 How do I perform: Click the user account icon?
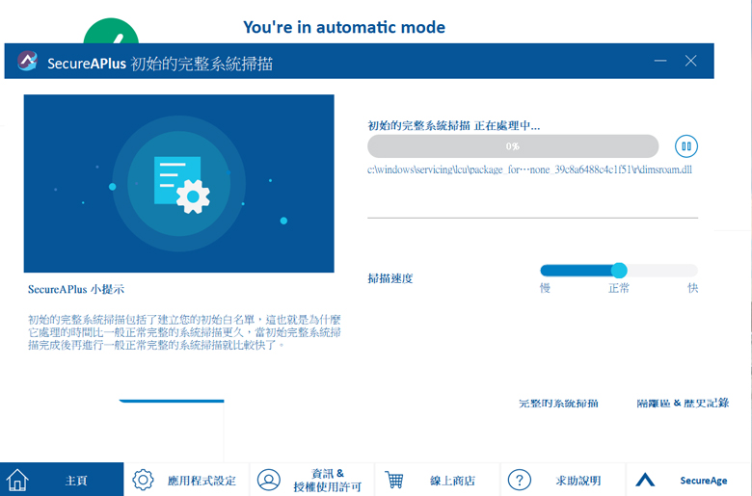click(x=269, y=480)
